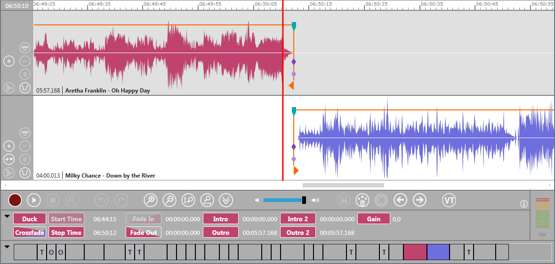This screenshot has height=264, width=555.
Task: Collapse the marker buttons panel arrow
Action: pyautogui.click(x=7, y=217)
